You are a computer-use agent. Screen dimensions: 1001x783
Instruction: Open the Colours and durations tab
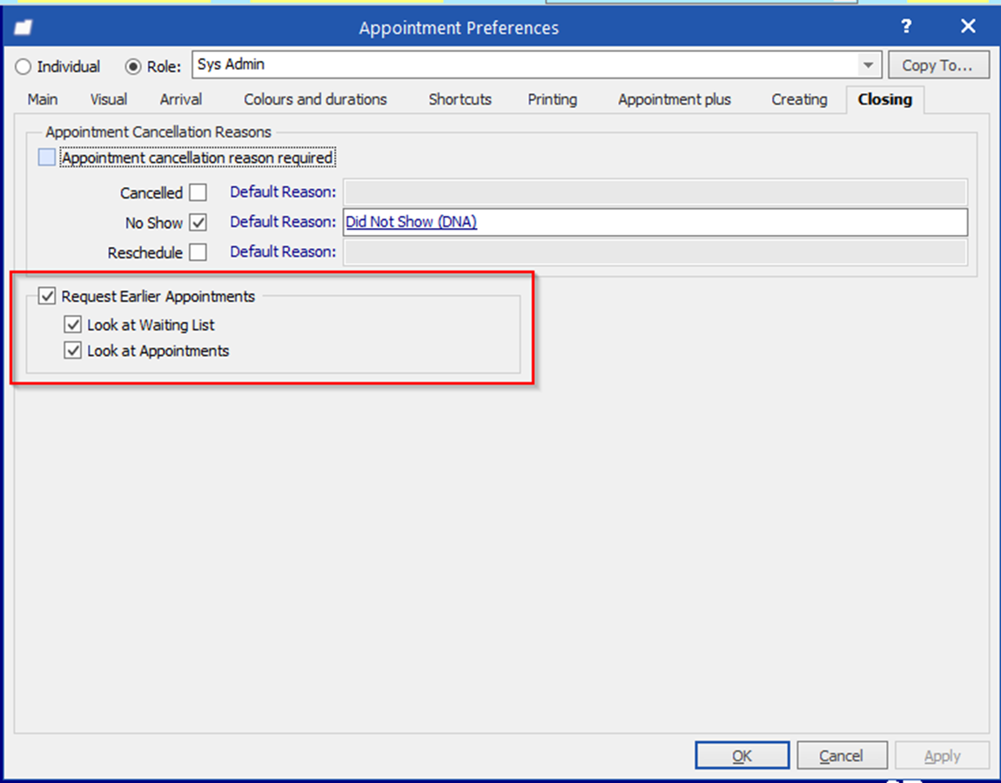pyautogui.click(x=315, y=99)
